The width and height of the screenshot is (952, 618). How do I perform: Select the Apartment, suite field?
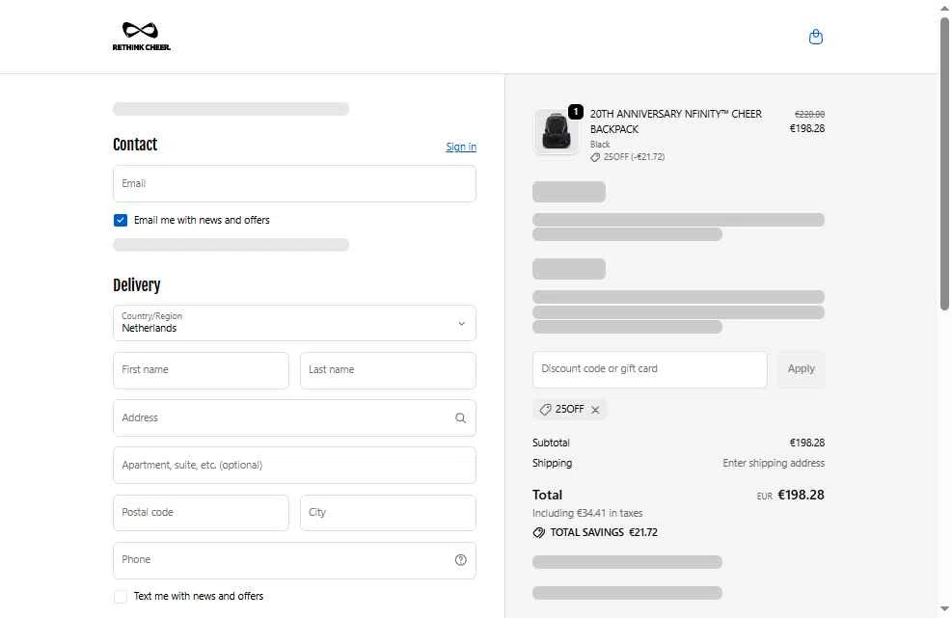click(294, 465)
